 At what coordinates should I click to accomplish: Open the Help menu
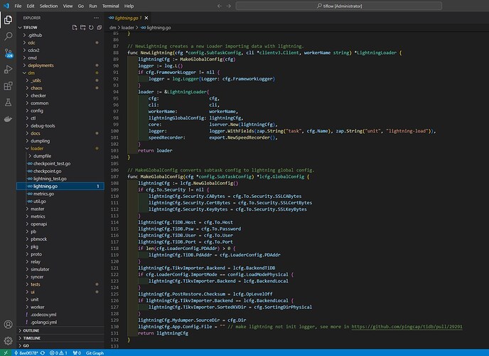(x=129, y=6)
